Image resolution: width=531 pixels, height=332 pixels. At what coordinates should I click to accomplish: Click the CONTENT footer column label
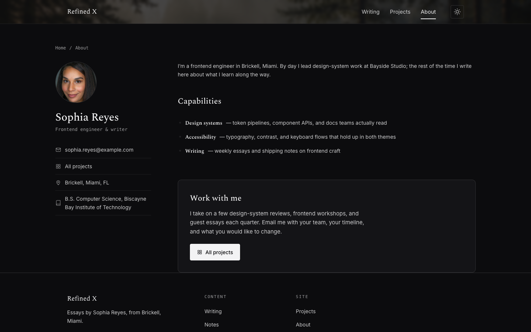pyautogui.click(x=215, y=297)
